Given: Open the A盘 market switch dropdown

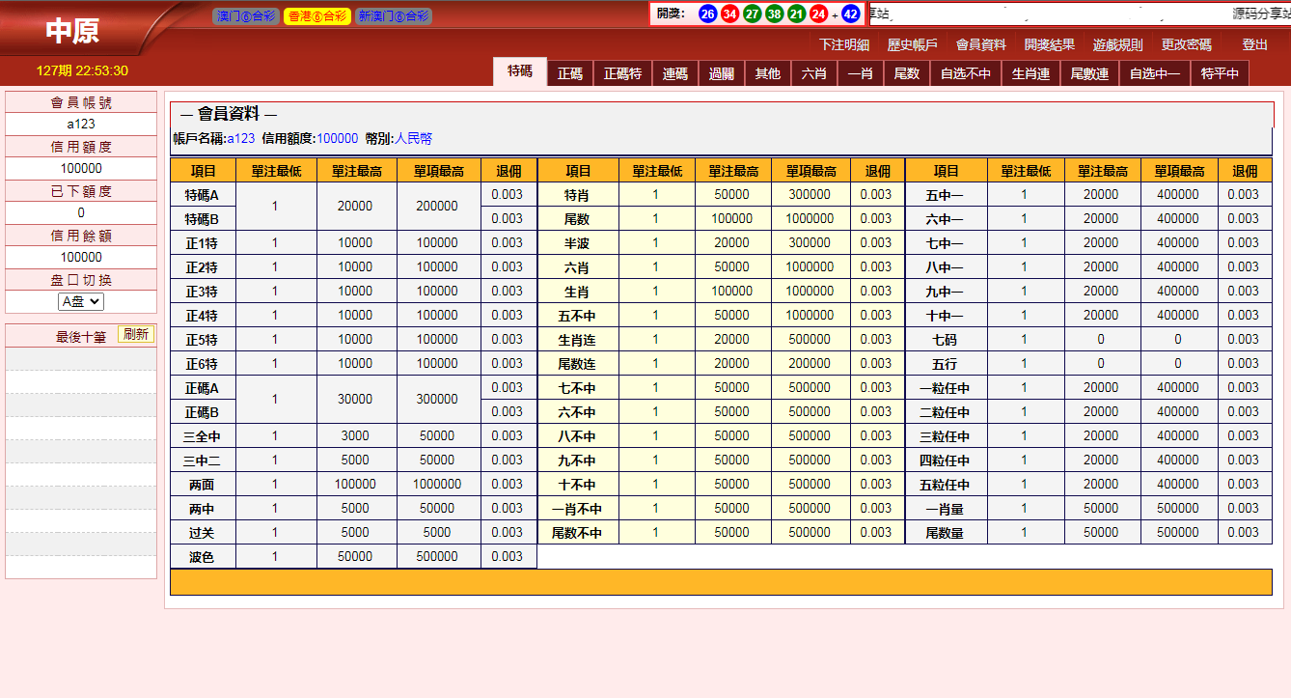Looking at the screenshot, I should click(x=81, y=301).
